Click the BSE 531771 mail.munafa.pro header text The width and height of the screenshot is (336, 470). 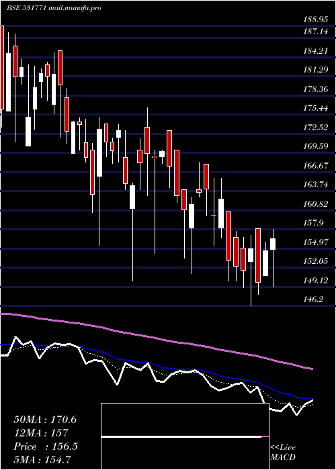54,8
